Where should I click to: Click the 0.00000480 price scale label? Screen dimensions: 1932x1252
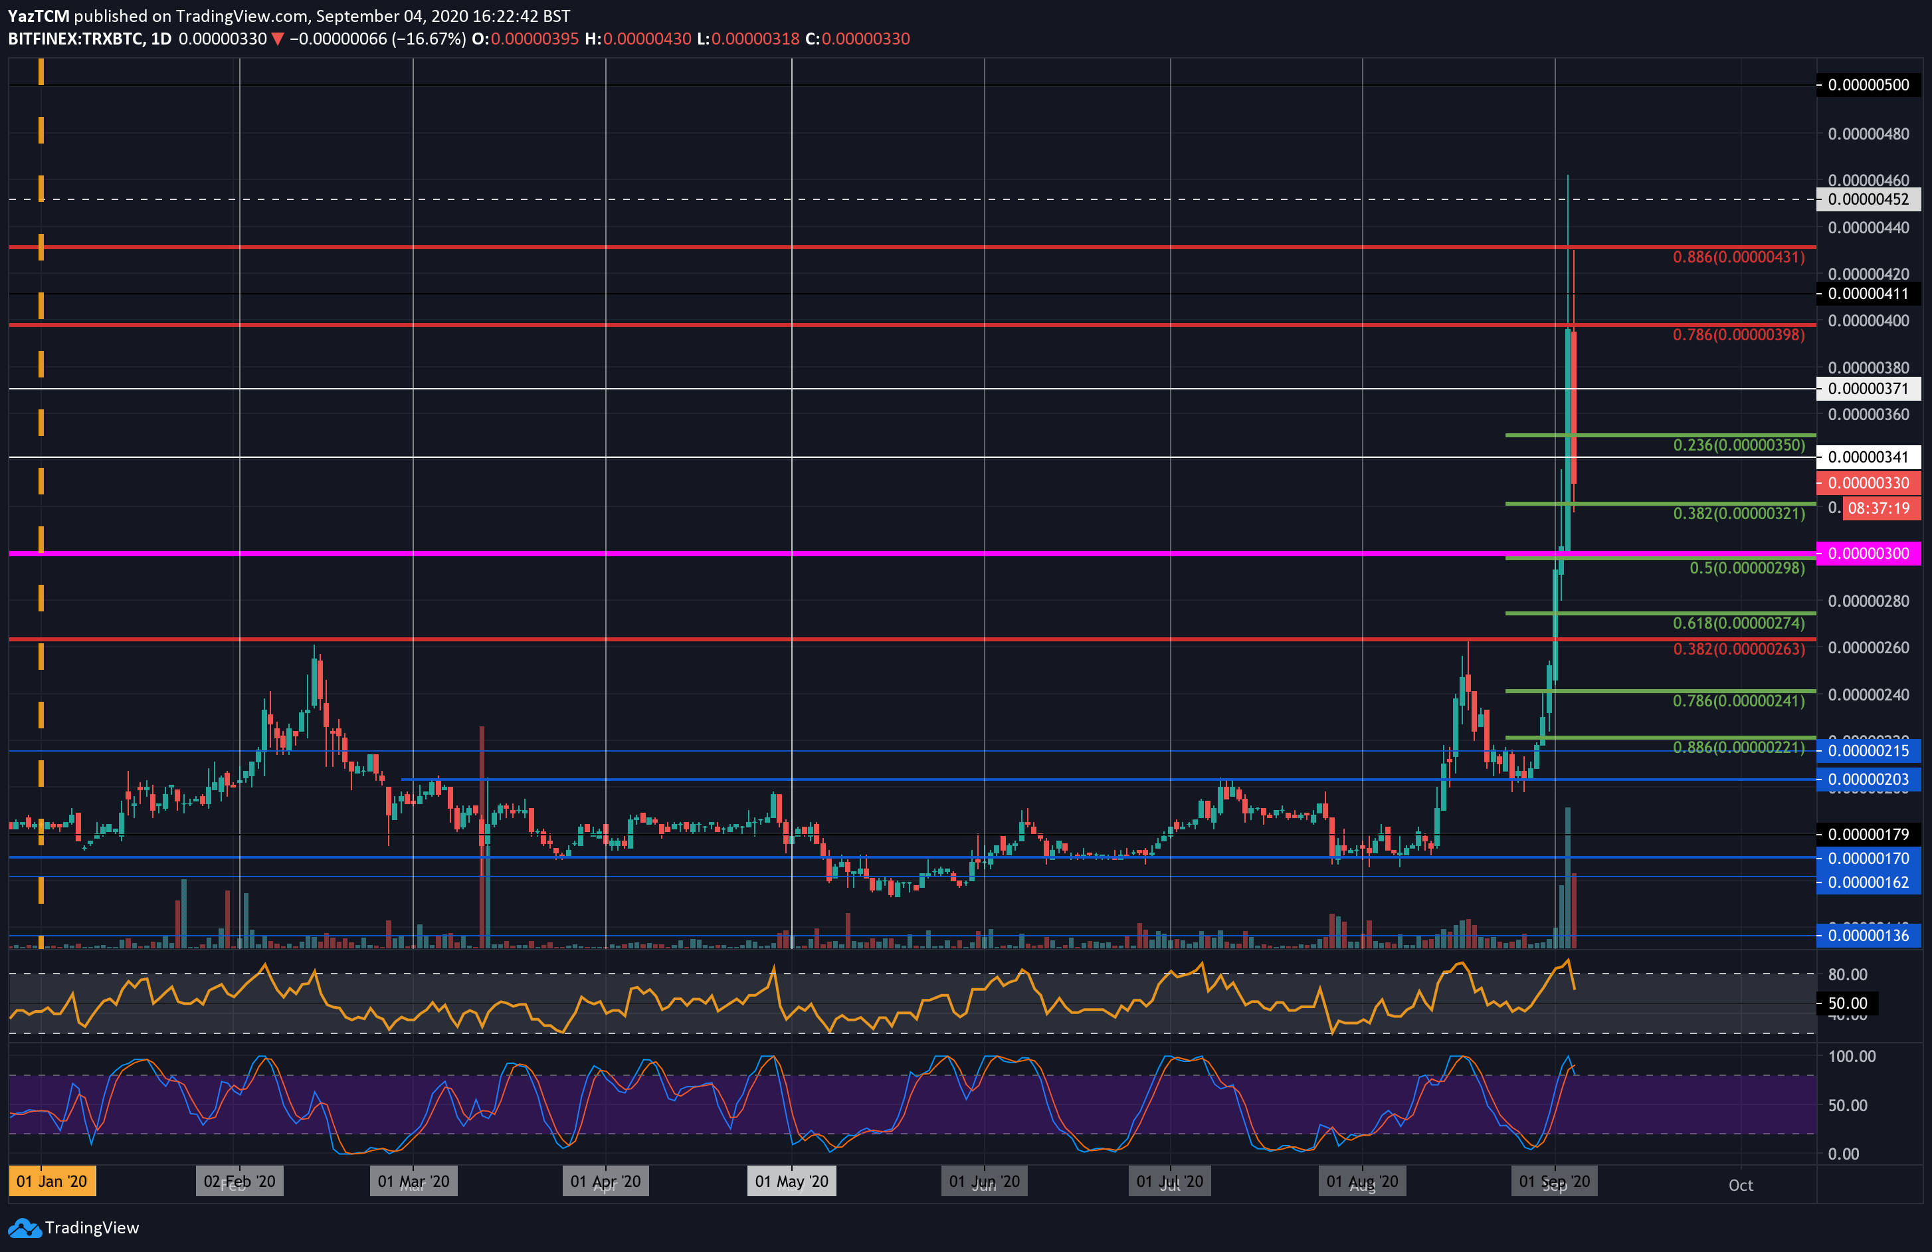(1868, 134)
